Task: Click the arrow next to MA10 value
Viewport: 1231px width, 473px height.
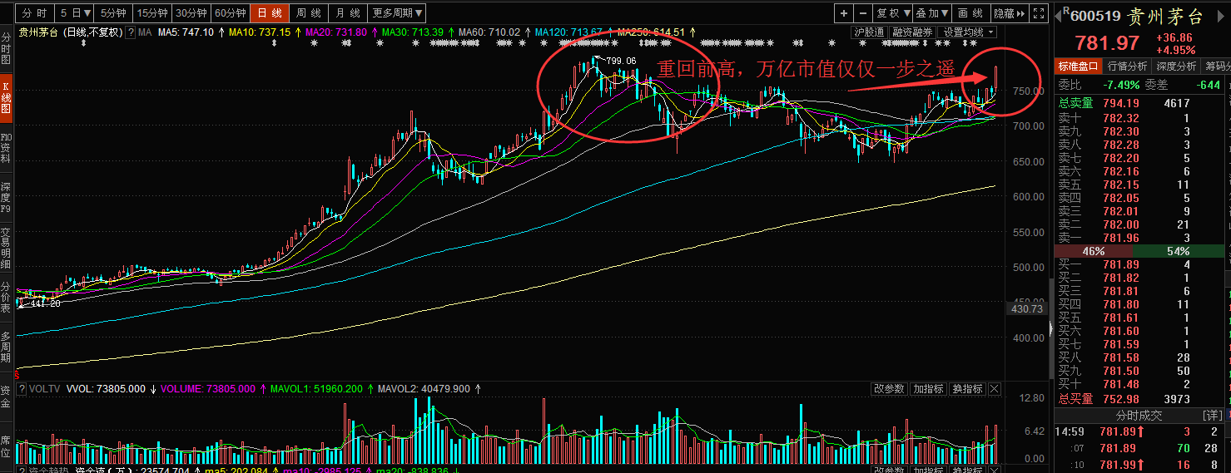Action: 297,32
